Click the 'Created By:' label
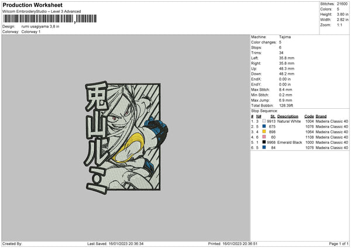Viewport: 351px width, 248px height. [x=12, y=244]
